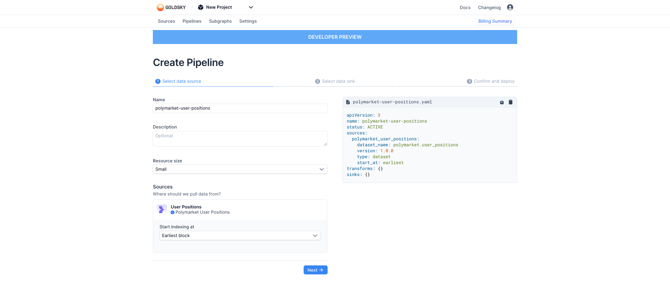Viewport: 670px width, 287px height.
Task: Click the User Positions source icon
Action: tap(162, 209)
